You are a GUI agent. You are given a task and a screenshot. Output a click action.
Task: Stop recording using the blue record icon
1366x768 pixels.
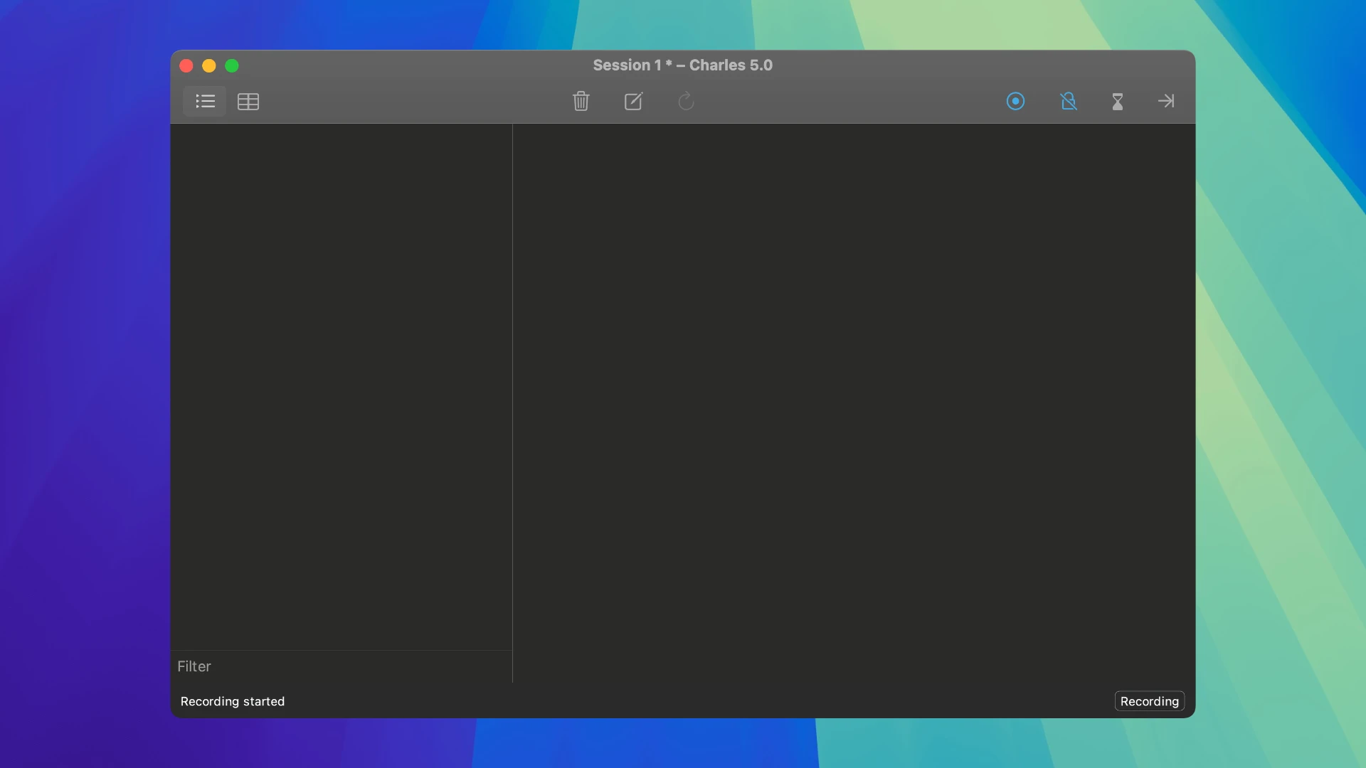(1015, 101)
